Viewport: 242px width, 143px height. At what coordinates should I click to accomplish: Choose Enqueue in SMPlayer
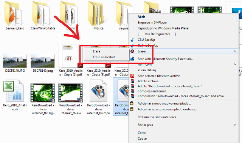(152, 23)
